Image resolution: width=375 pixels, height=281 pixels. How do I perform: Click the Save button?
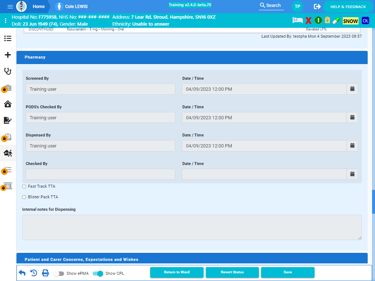pyautogui.click(x=288, y=272)
